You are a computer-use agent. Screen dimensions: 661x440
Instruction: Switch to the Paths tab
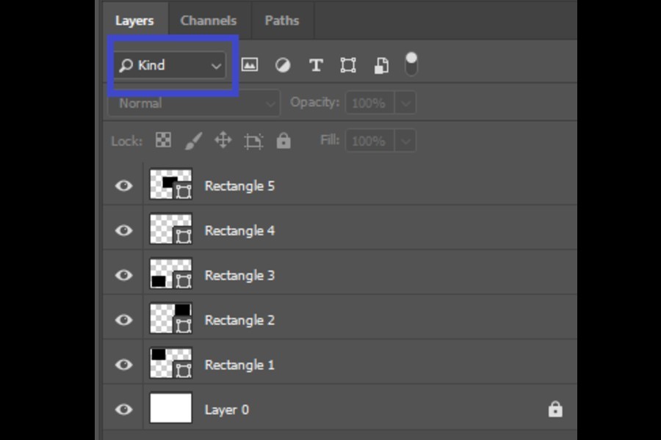pos(282,21)
